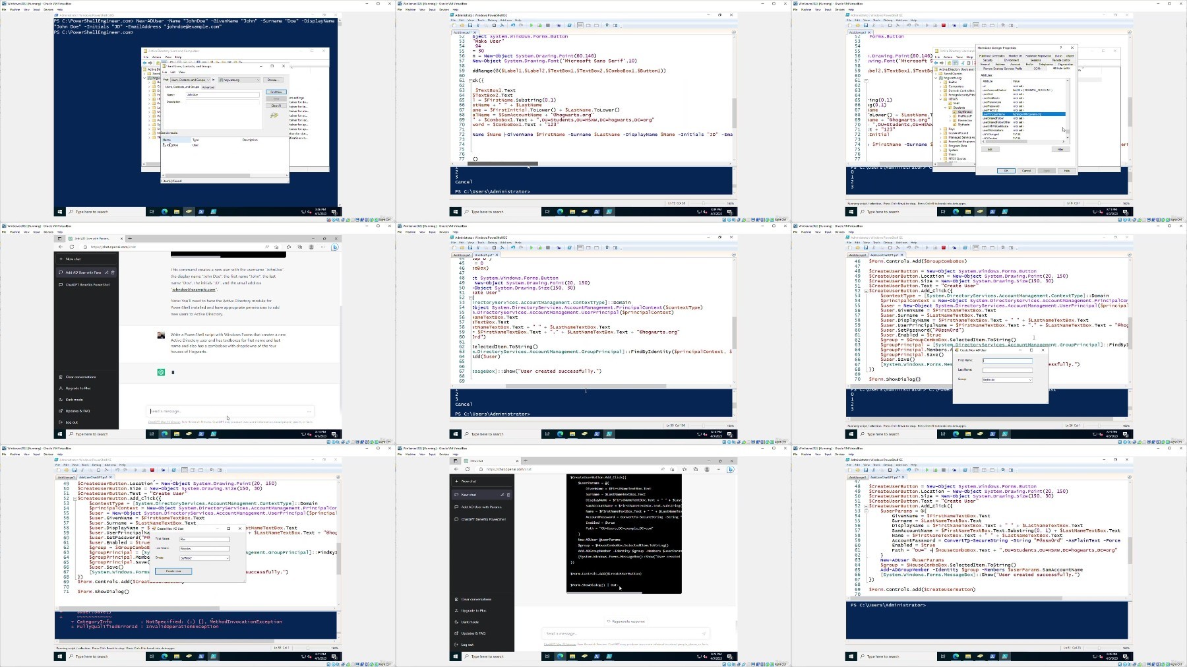The image size is (1187, 667).
Task: Select the JohnDoe user search result
Action: pos(172,145)
